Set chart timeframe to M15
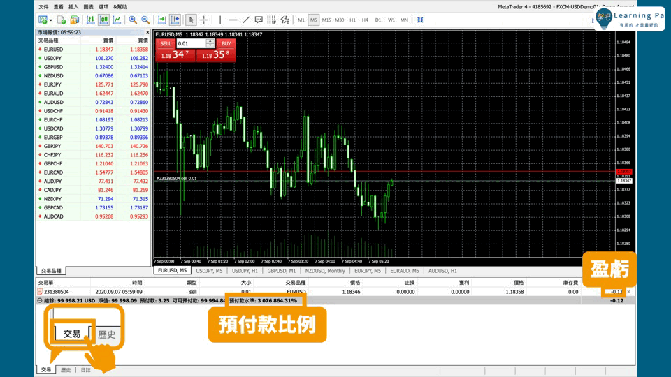The image size is (671, 377). [x=326, y=20]
